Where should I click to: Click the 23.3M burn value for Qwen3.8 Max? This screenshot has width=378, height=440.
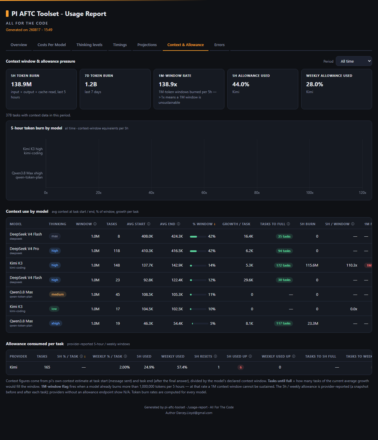click(313, 324)
